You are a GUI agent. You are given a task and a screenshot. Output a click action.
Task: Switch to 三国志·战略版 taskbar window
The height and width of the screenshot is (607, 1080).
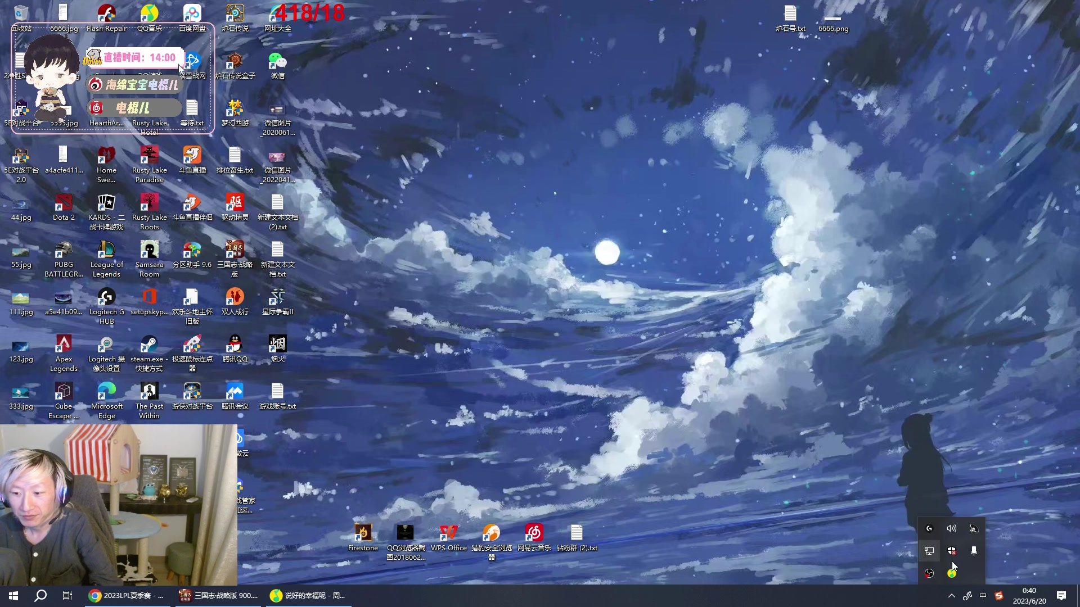point(218,596)
